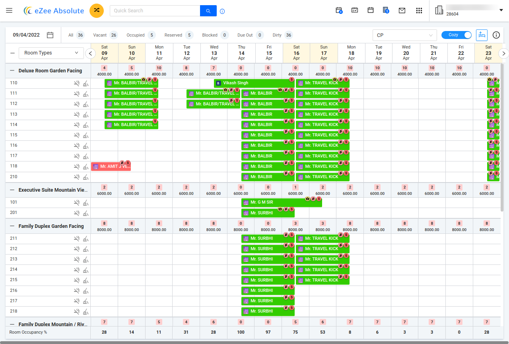The width and height of the screenshot is (509, 344).
Task: Select the Vacant filter tab
Action: pos(105,35)
